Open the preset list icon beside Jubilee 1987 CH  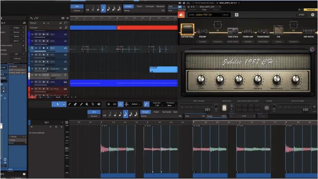(x=236, y=15)
